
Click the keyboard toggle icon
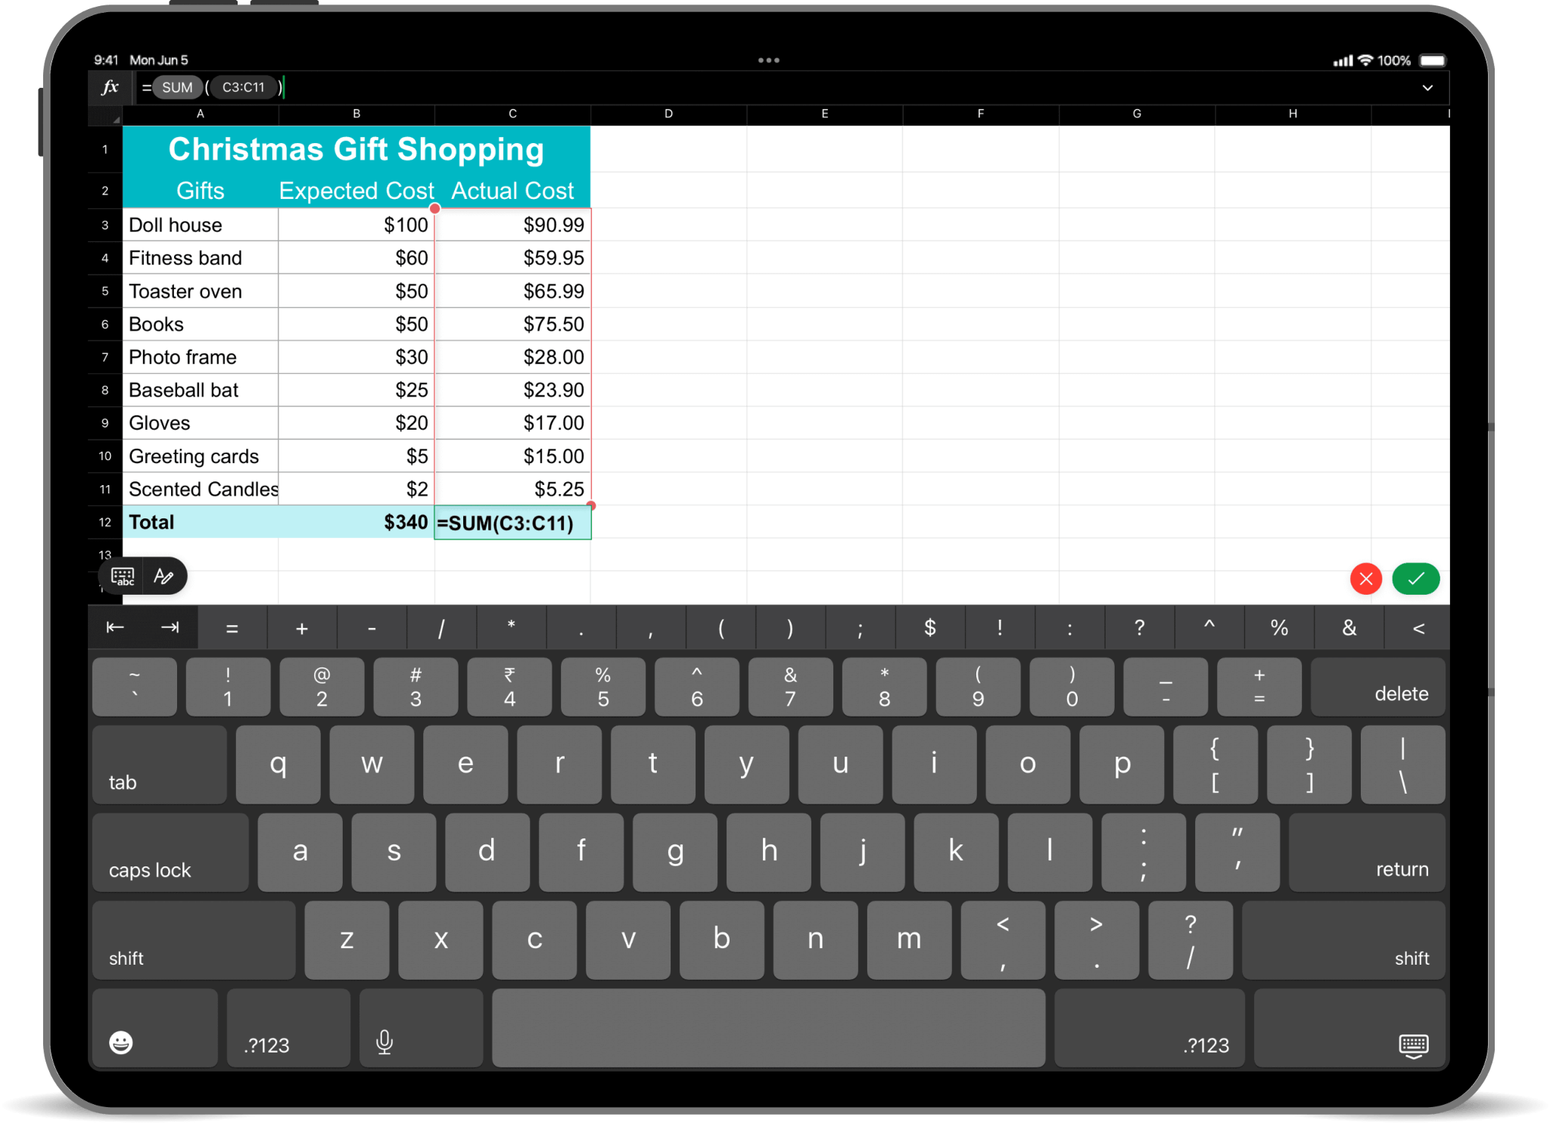click(x=122, y=577)
